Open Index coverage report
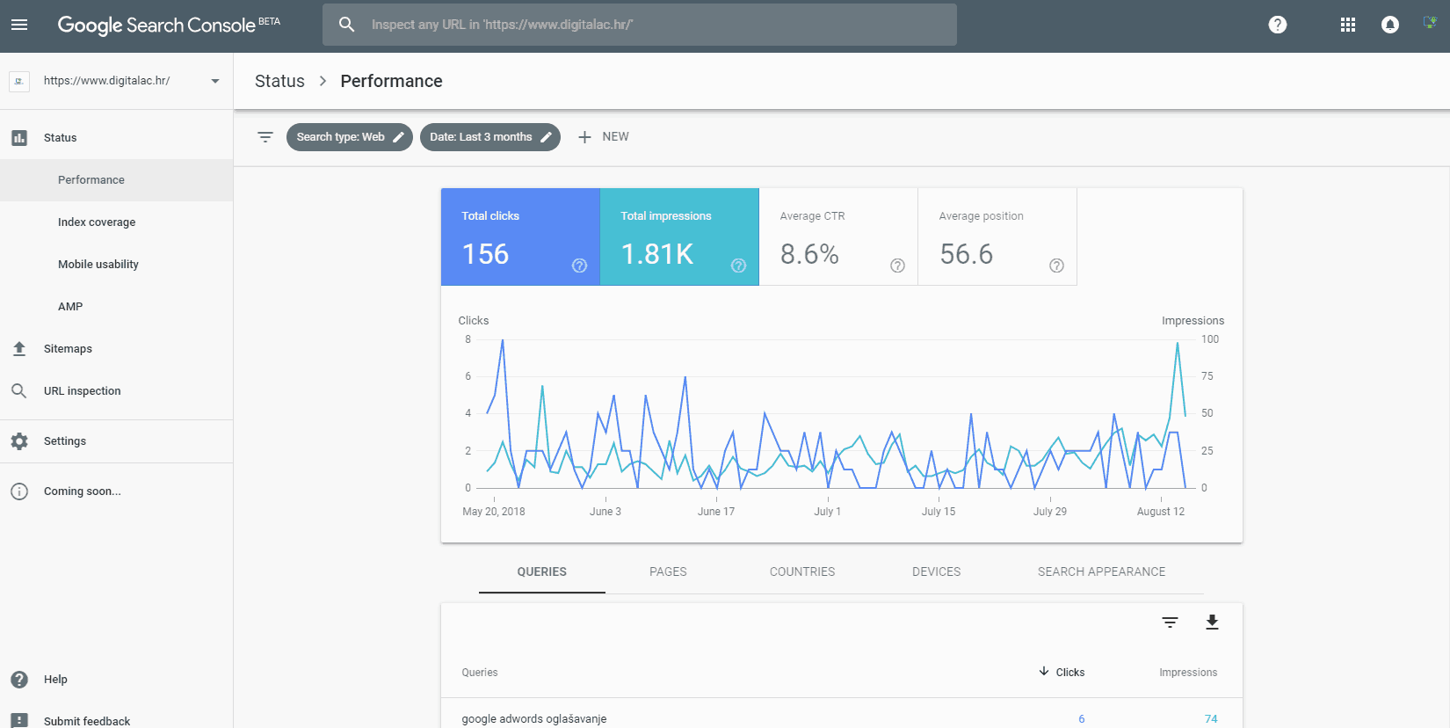 click(97, 222)
